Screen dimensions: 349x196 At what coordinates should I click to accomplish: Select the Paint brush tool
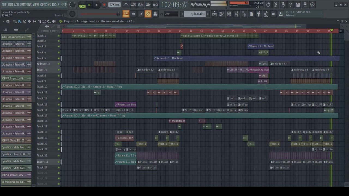coord(20,21)
